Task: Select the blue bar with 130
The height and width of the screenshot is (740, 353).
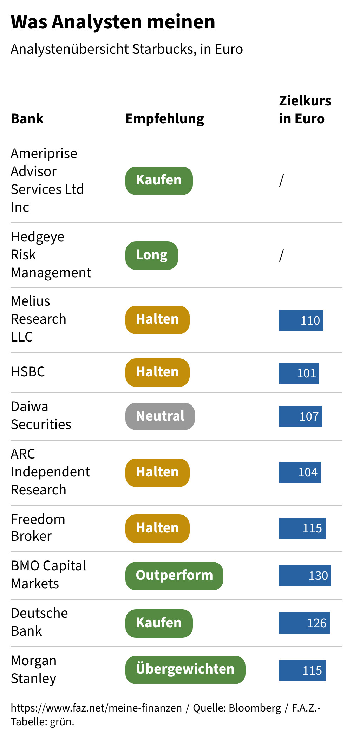Action: (x=305, y=576)
